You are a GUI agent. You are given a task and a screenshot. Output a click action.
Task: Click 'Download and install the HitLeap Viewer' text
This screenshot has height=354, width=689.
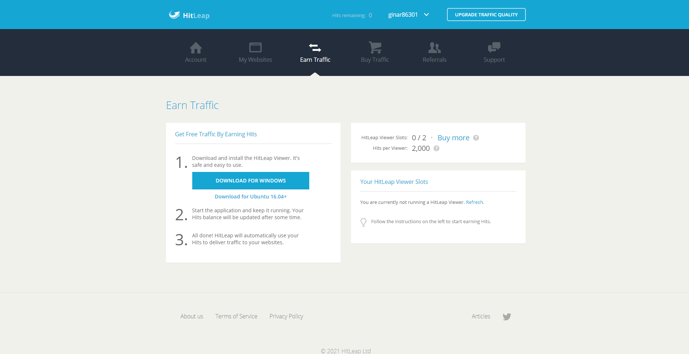[x=246, y=161]
